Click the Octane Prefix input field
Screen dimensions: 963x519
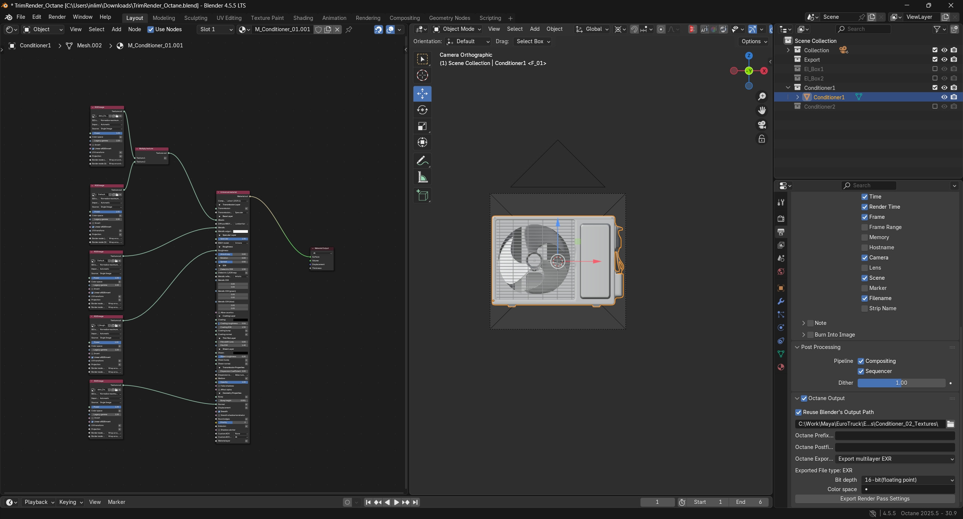click(x=895, y=436)
